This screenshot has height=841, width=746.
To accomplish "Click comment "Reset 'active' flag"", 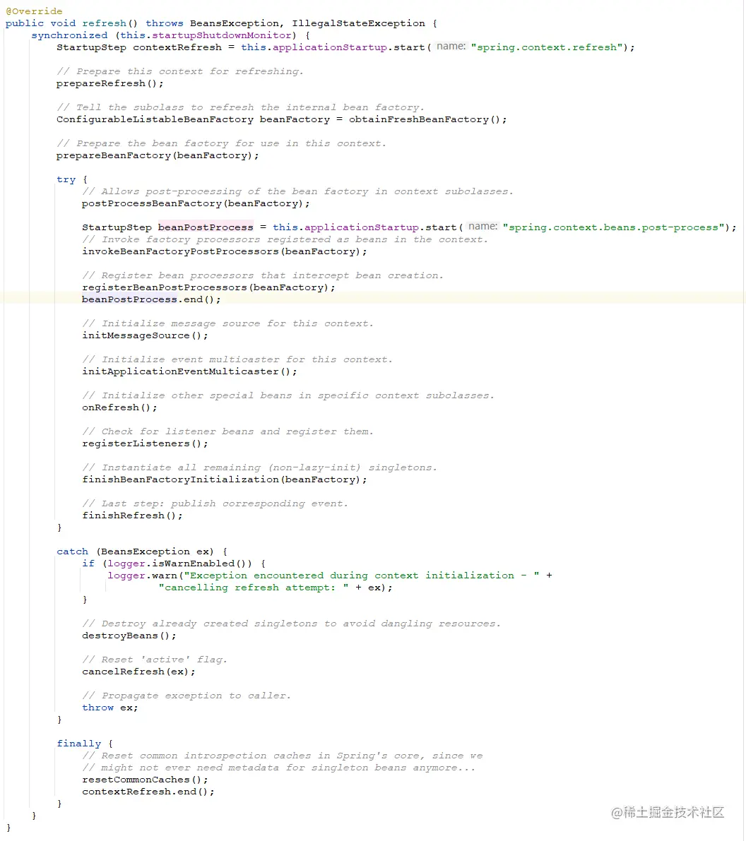I will 155,660.
